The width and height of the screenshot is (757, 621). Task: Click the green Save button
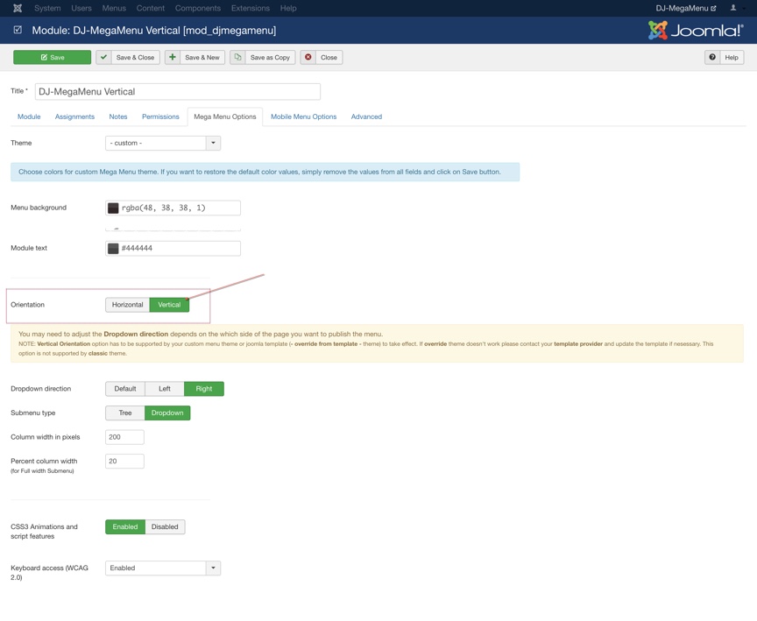(x=53, y=57)
